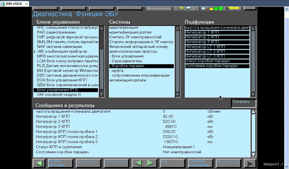
Task: Click the green back arrow at bottom left
Action: click(x=39, y=163)
